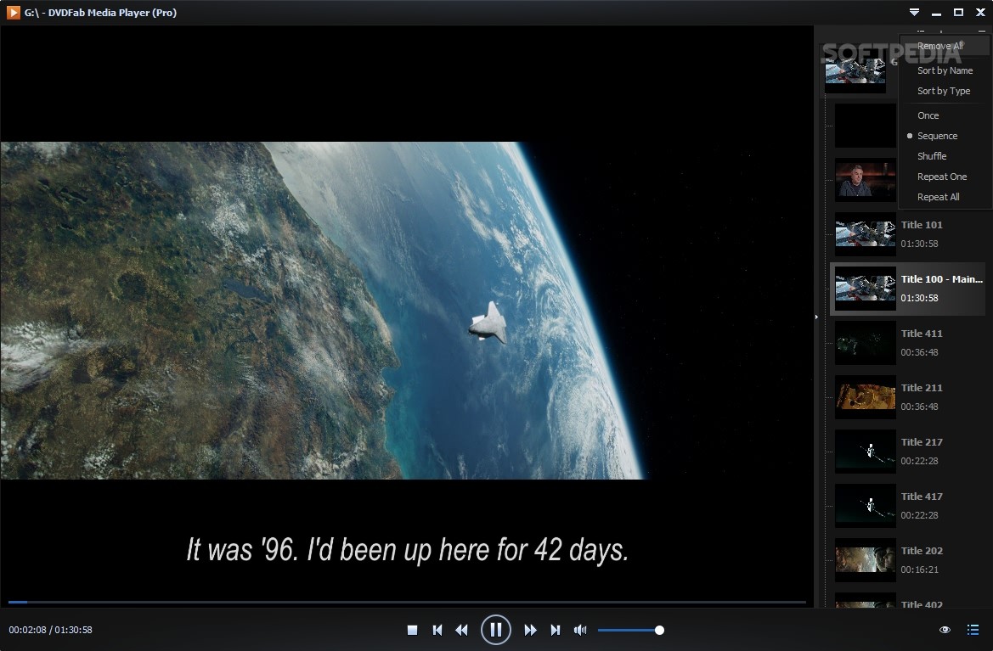Click Title 100 - Main thumbnail

pyautogui.click(x=865, y=289)
